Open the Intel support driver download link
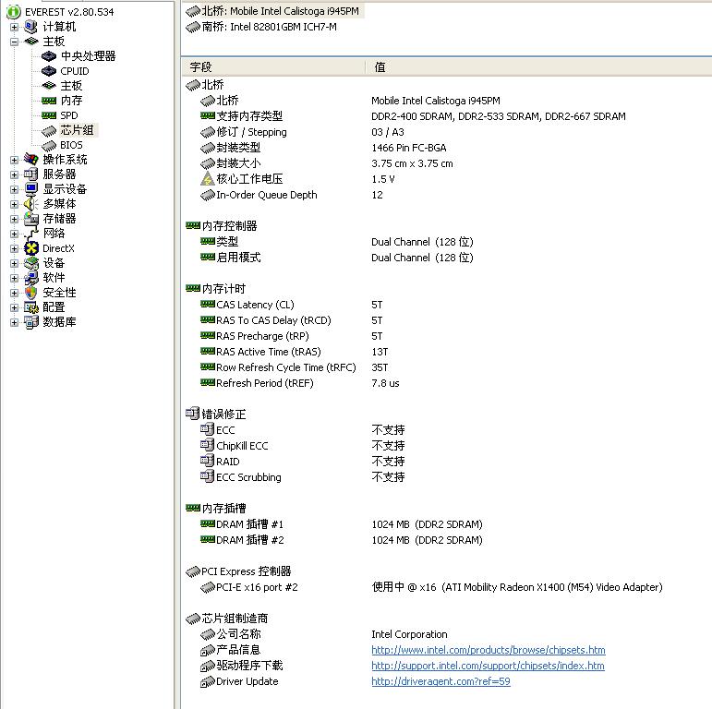This screenshot has width=712, height=709. (488, 666)
